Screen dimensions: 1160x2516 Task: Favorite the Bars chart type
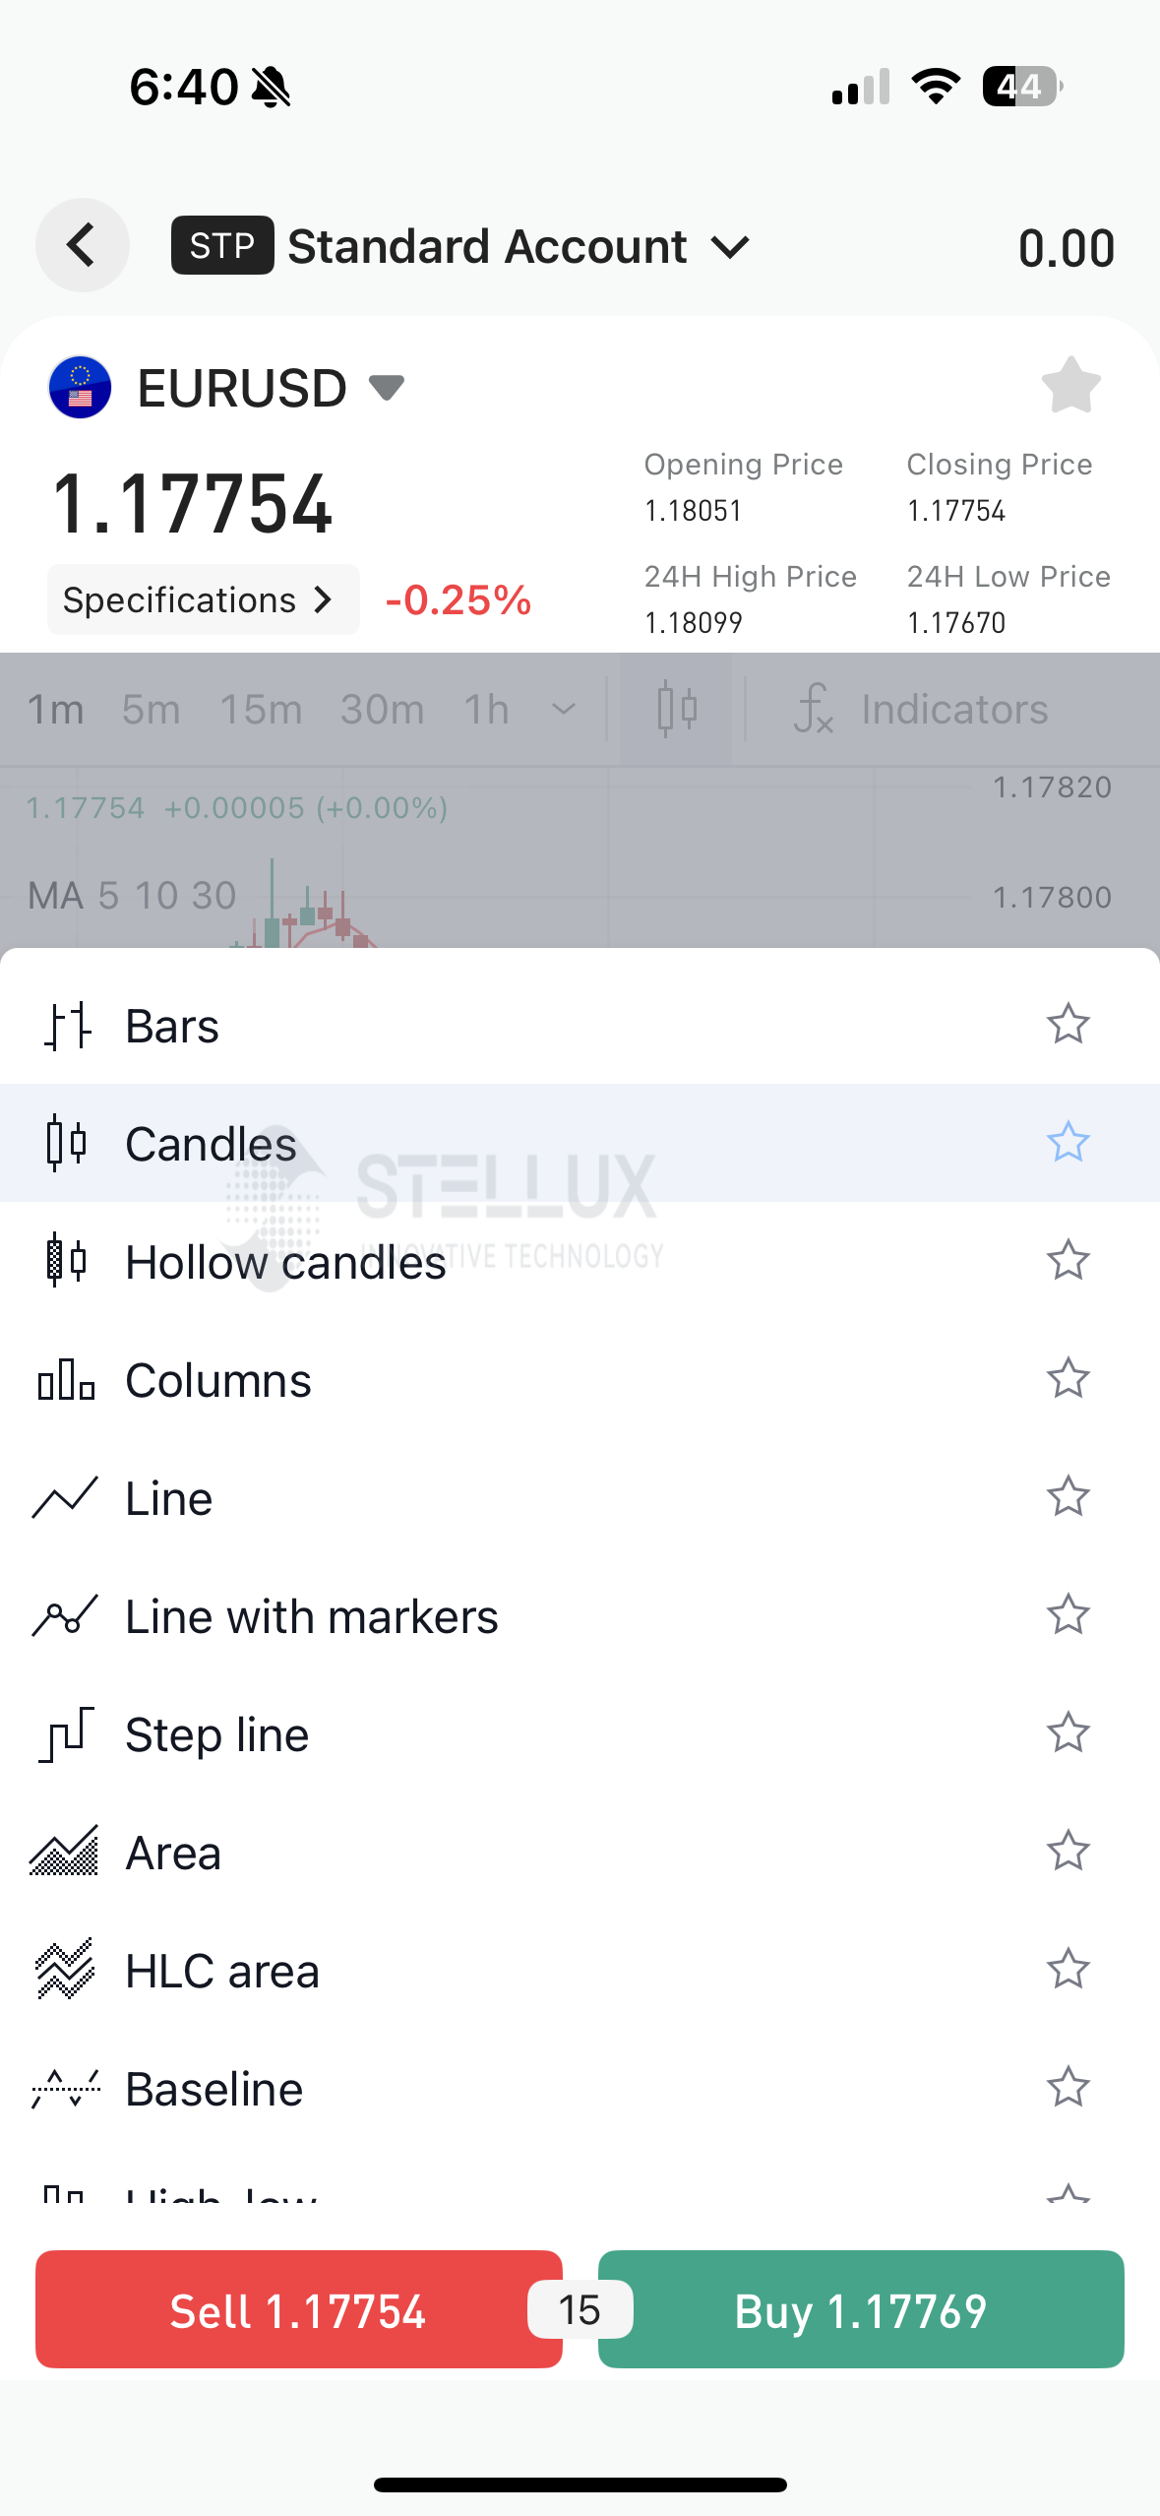(x=1068, y=1024)
